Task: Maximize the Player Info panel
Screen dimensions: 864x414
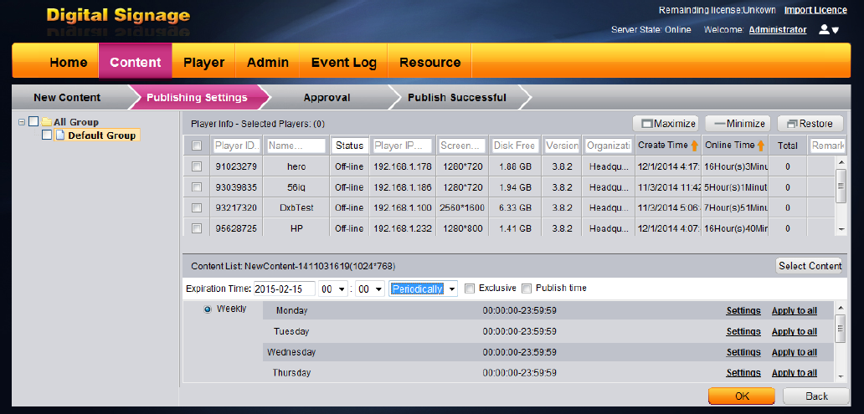Action: pos(665,123)
